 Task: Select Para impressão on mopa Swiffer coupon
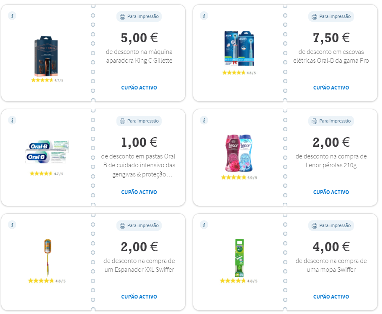point(331,225)
